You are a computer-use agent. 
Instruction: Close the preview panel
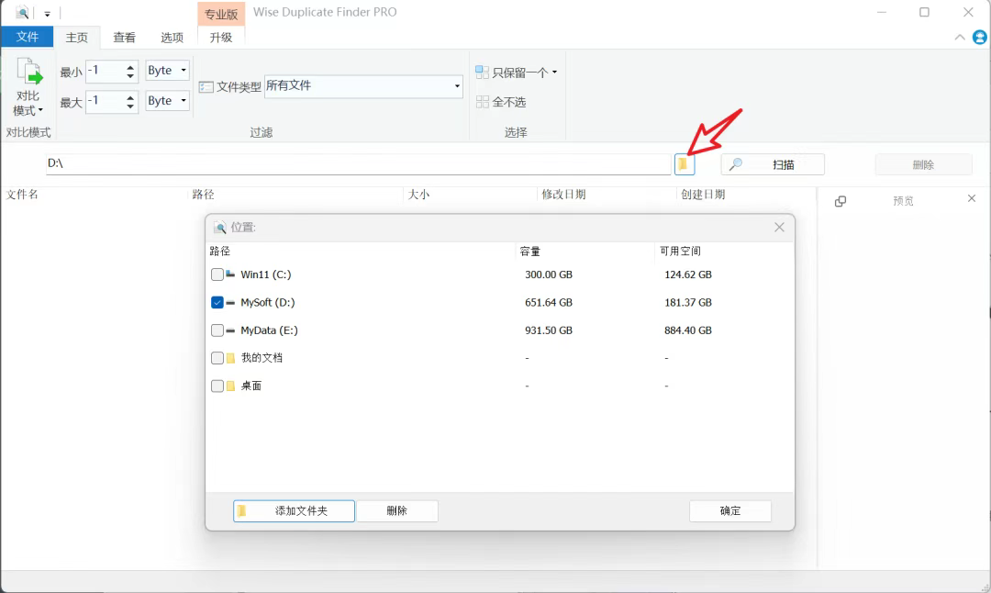(972, 198)
